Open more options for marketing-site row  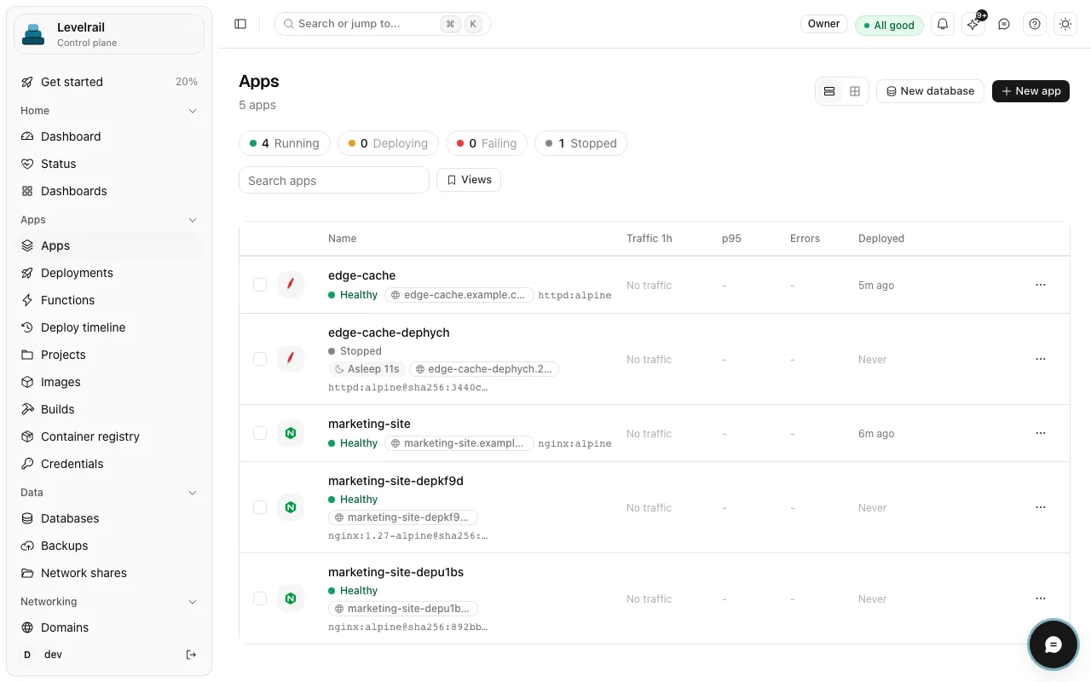tap(1041, 433)
